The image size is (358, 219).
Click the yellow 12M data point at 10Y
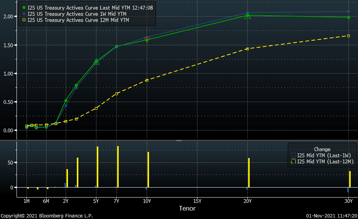(147, 81)
